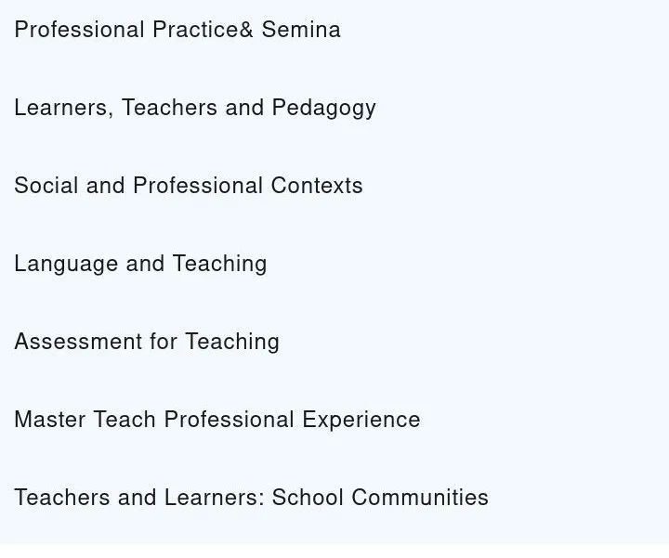Select Teachers and Learners: School Communities
The image size is (669, 558).
coord(251,498)
